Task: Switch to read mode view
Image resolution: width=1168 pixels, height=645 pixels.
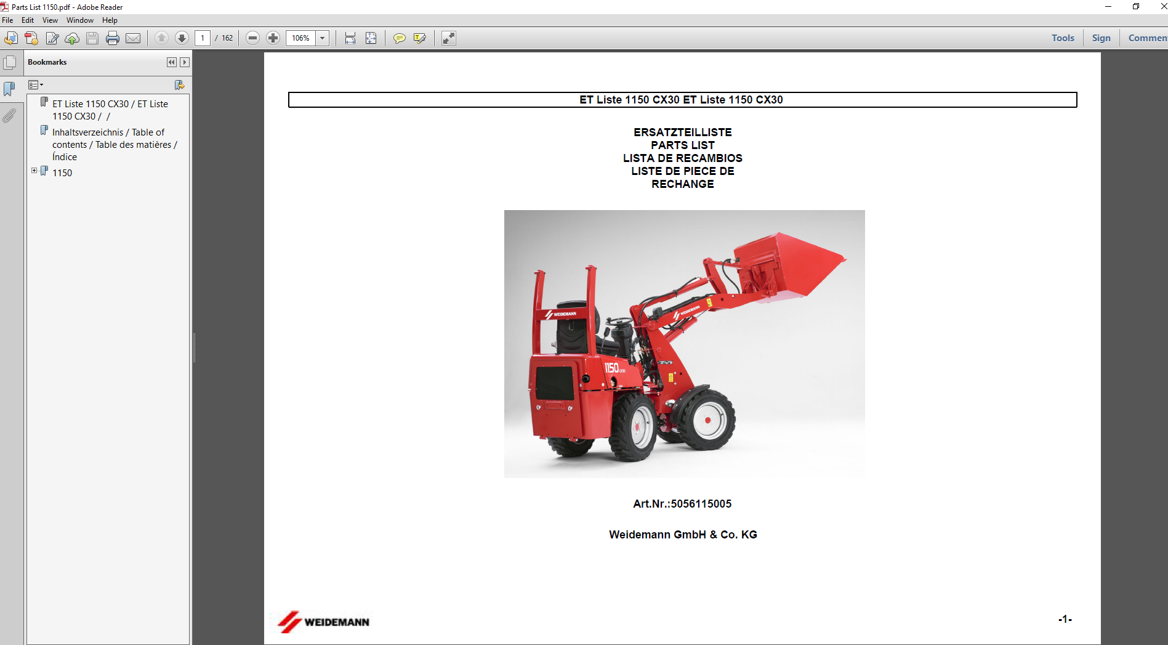Action: (x=449, y=38)
